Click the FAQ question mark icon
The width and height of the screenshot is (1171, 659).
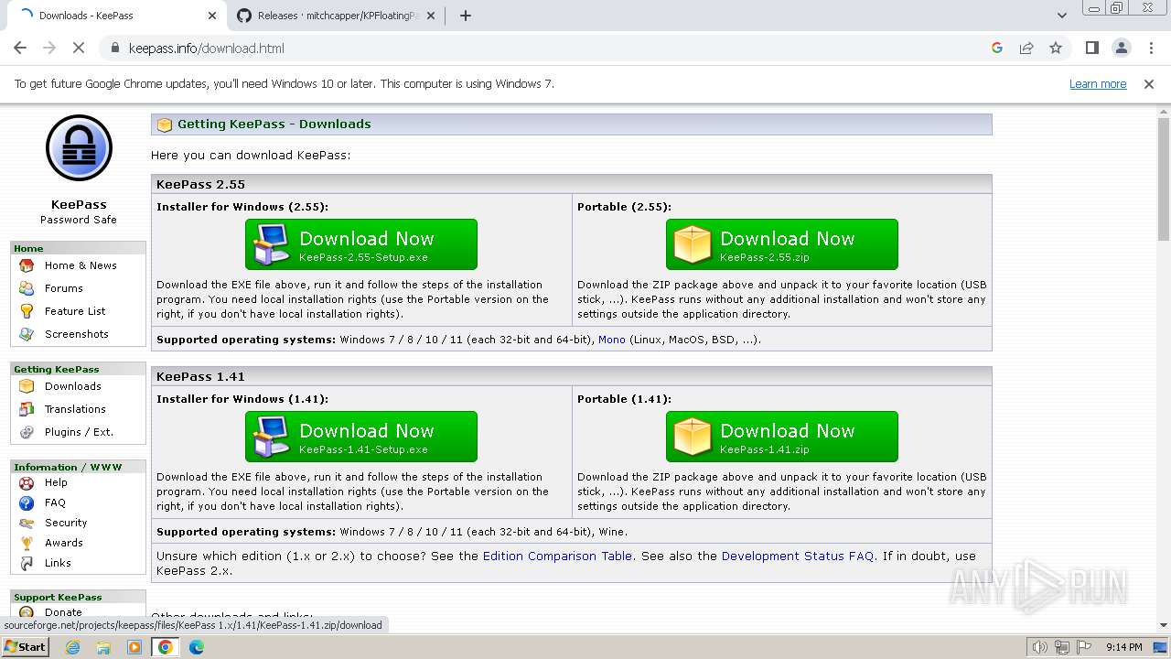27,502
